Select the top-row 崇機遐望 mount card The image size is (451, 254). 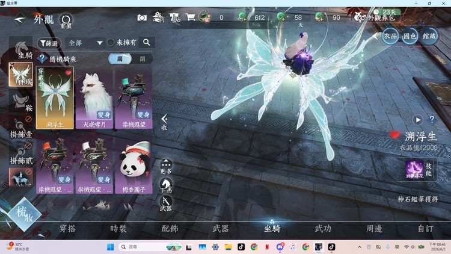point(133,98)
